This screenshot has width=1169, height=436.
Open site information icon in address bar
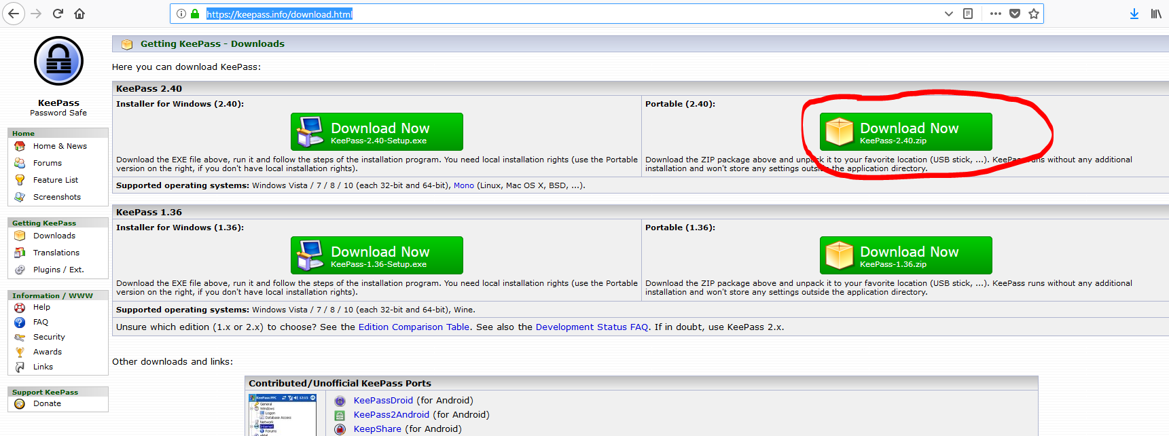point(181,14)
